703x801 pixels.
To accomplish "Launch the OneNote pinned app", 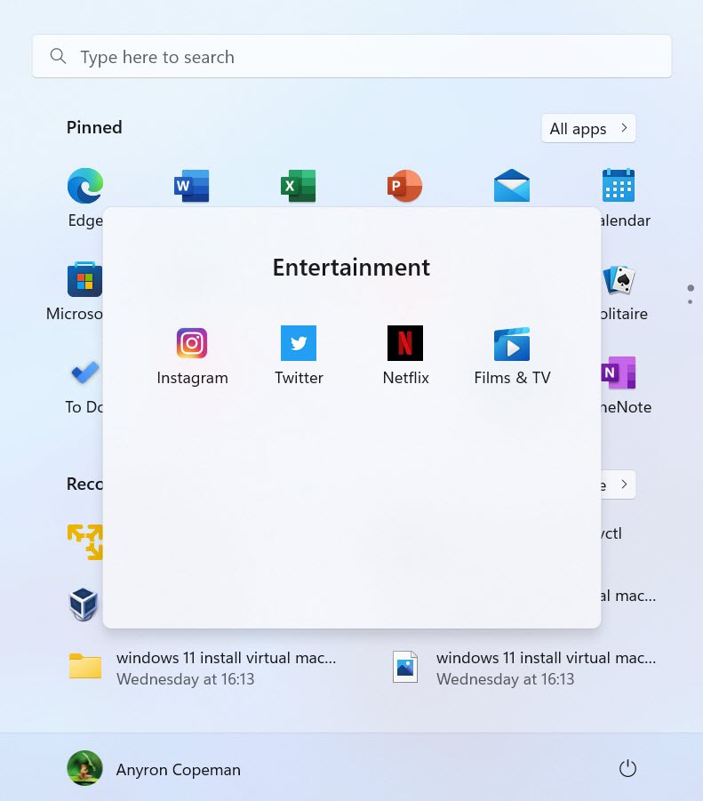I will point(619,372).
